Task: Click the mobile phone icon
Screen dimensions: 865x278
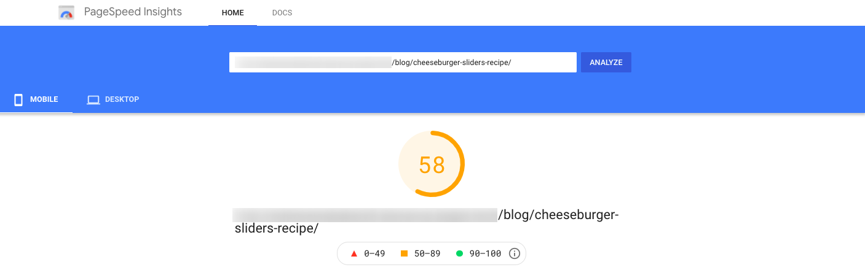Action: (x=18, y=99)
